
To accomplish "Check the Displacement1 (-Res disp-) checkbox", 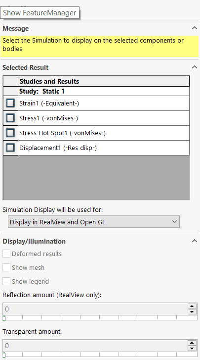I will pyautogui.click(x=10, y=148).
